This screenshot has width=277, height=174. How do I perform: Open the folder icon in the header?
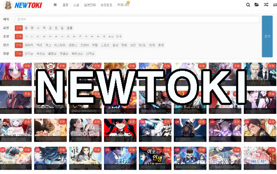pyautogui.click(x=257, y=5)
